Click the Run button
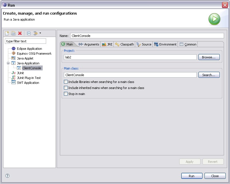The image size is (230, 184). [x=192, y=176]
